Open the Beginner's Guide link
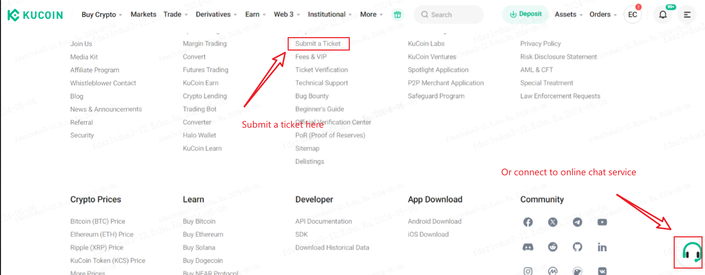Viewport: 705px width, 275px height. pyautogui.click(x=319, y=109)
